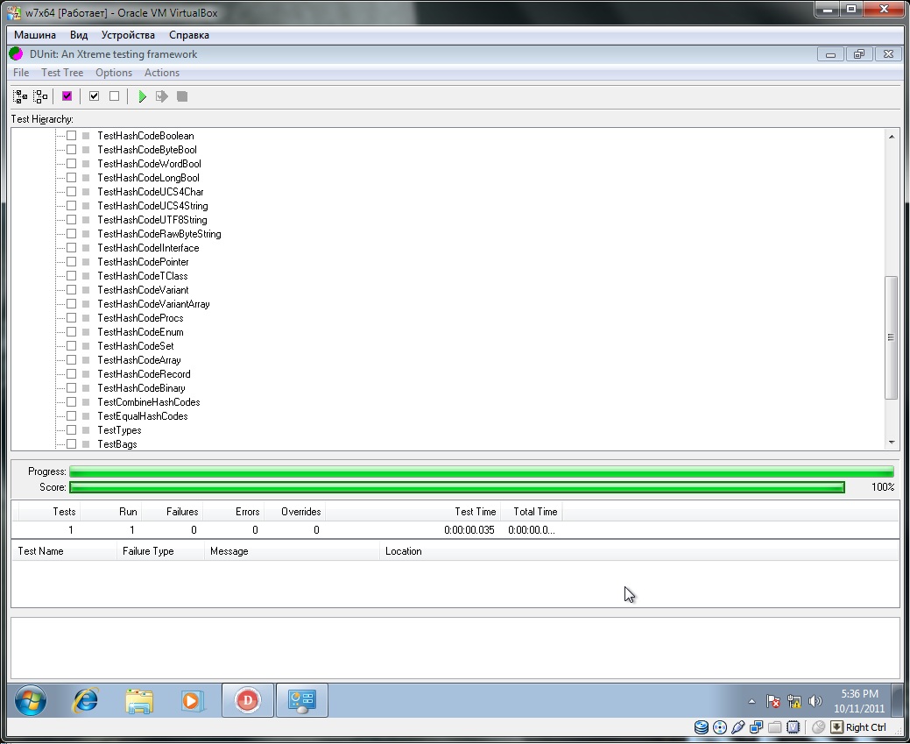
Task: Check TestCombineHashCodes checkbox
Action: tap(72, 402)
